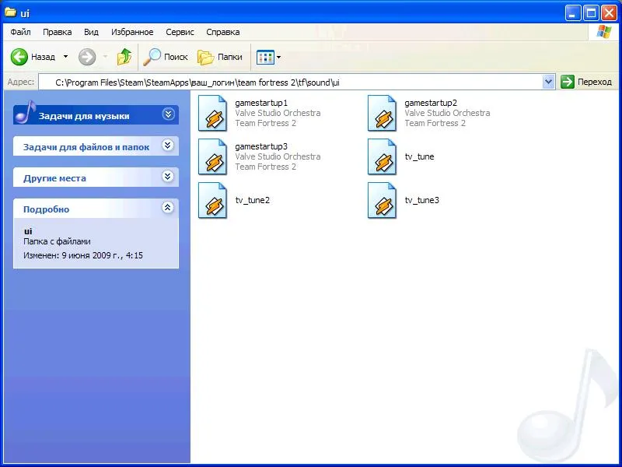Open the gamestartup1 audio file icon

[x=212, y=113]
